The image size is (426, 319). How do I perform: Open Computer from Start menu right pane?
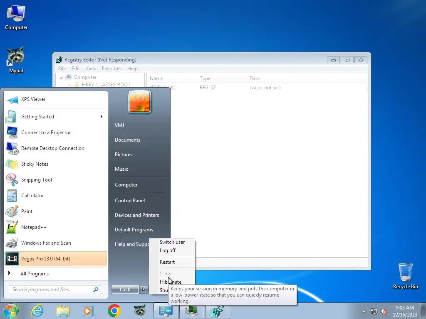[x=126, y=185]
